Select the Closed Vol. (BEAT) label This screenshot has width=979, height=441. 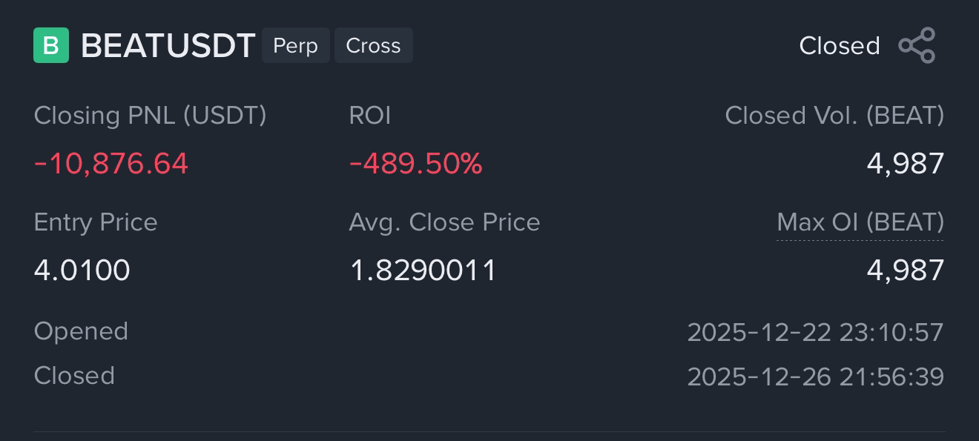[x=834, y=116]
